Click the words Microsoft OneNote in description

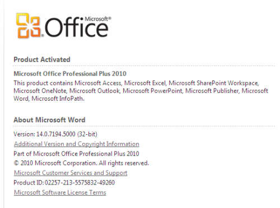(40, 91)
